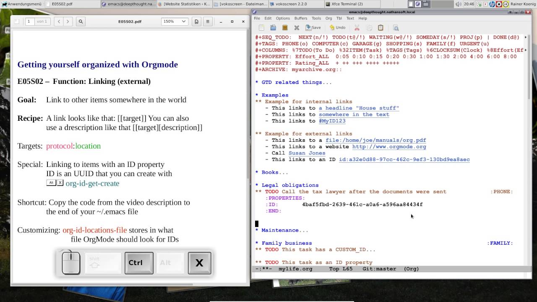Follow the #MyID123 link
This screenshot has height=302, width=537.
pyautogui.click(x=332, y=121)
